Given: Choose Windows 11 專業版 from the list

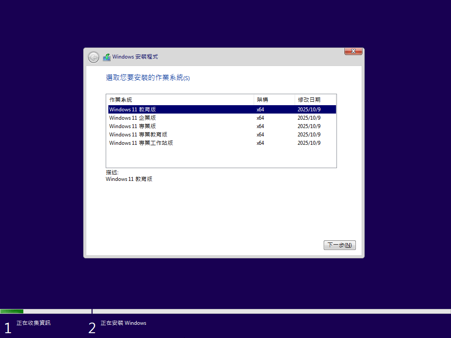Looking at the screenshot, I should pos(132,126).
